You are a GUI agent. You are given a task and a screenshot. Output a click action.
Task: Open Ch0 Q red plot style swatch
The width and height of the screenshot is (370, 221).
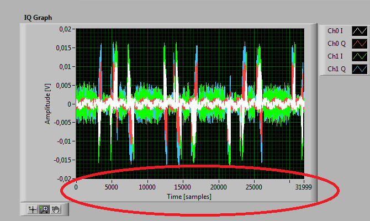[x=360, y=44]
